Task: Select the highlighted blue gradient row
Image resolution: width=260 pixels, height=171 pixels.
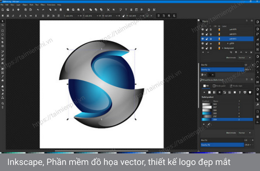Action: coord(227,119)
